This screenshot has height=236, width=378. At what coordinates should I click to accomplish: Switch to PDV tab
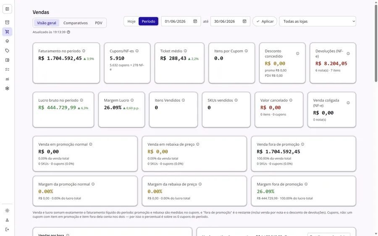pyautogui.click(x=99, y=23)
